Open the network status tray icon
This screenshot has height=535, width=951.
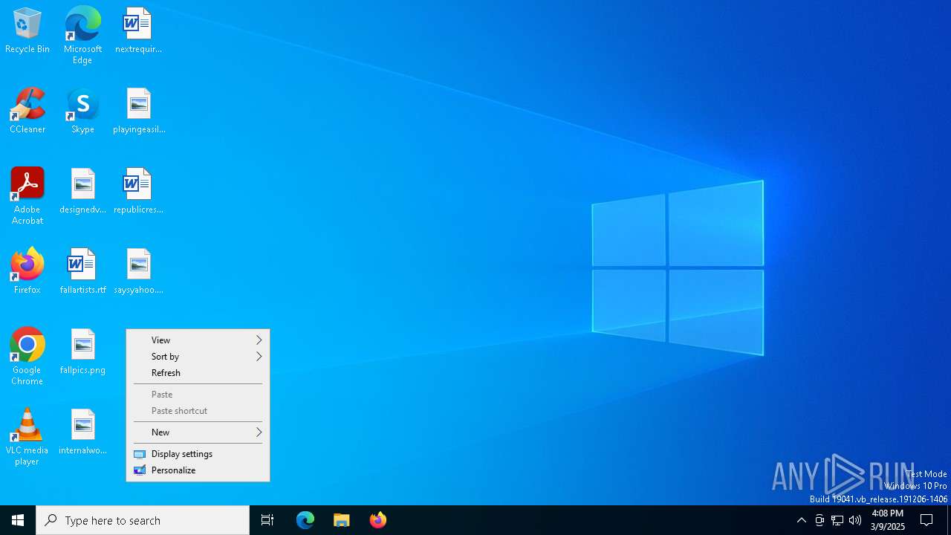(x=837, y=520)
